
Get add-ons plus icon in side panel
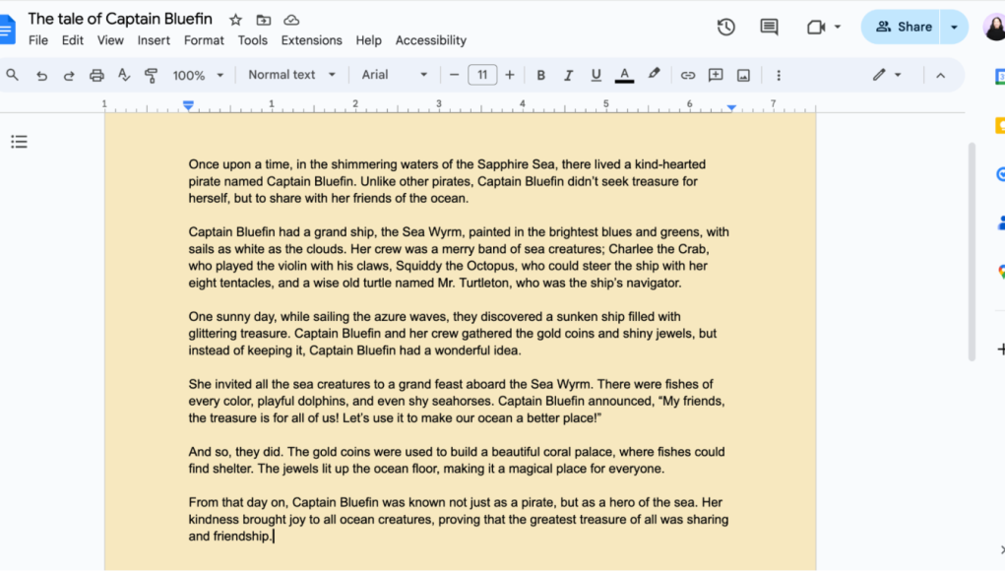(x=1000, y=349)
